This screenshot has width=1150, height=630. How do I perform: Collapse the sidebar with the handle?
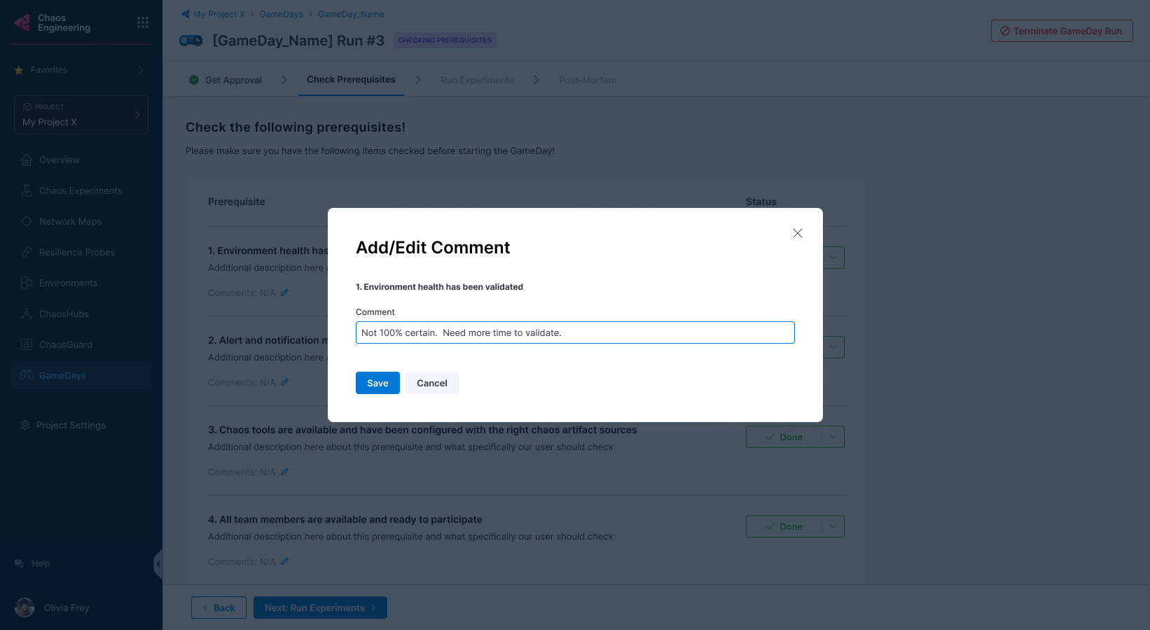pyautogui.click(x=158, y=563)
